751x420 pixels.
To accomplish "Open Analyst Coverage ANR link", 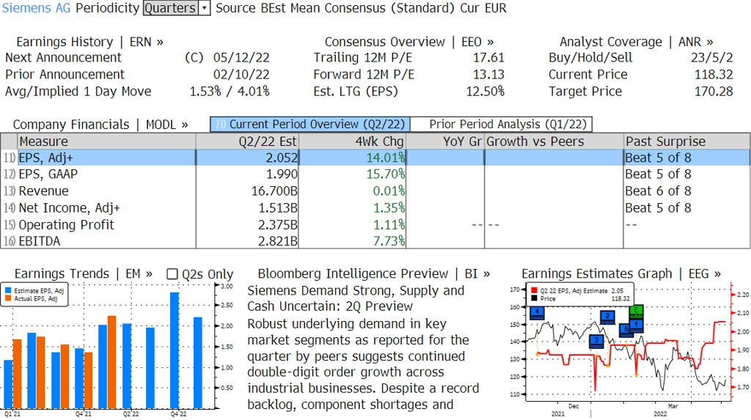I will pyautogui.click(x=636, y=42).
